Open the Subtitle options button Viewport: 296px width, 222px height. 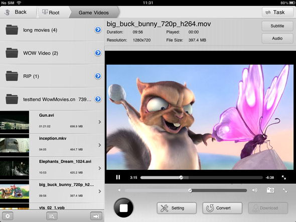pyautogui.click(x=277, y=26)
